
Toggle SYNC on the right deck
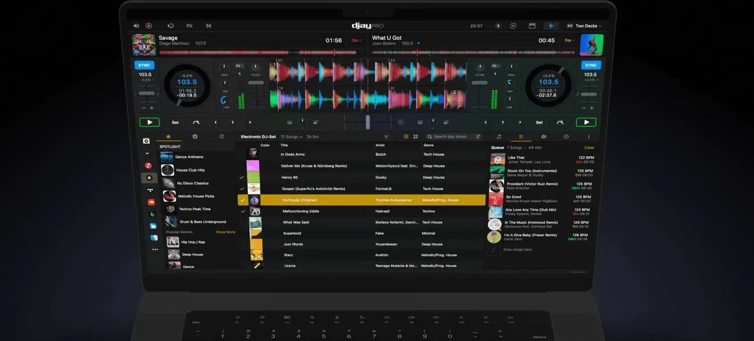[x=591, y=65]
